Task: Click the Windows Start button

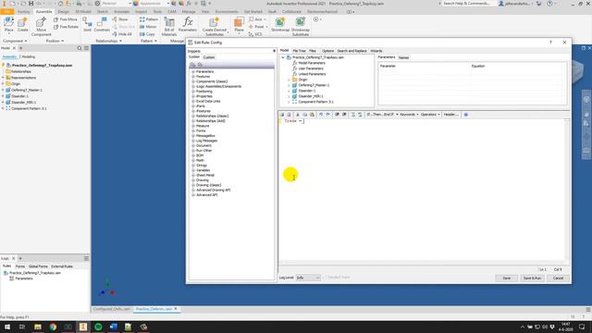Action: 7,327
